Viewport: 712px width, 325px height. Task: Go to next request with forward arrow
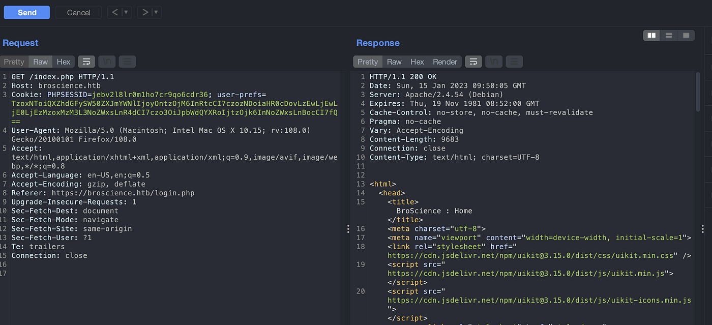(145, 12)
